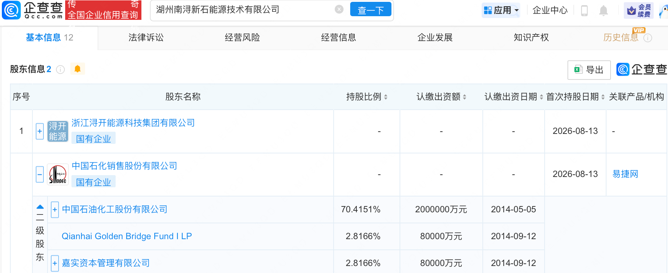Click 浔开能源 company logo thumbnail

(x=58, y=131)
